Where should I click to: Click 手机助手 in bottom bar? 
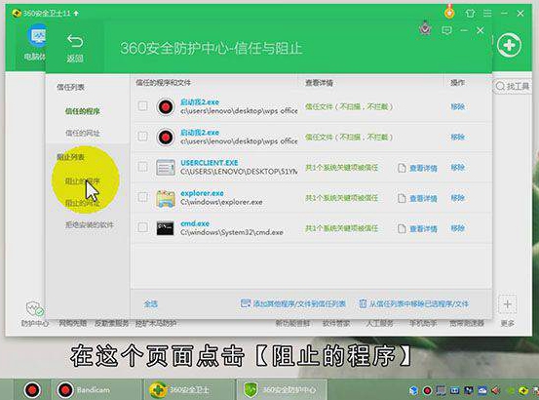click(x=423, y=323)
